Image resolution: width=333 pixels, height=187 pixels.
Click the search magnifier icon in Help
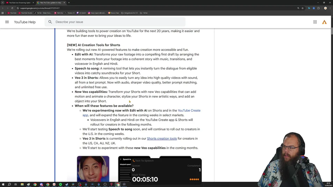[x=50, y=22]
